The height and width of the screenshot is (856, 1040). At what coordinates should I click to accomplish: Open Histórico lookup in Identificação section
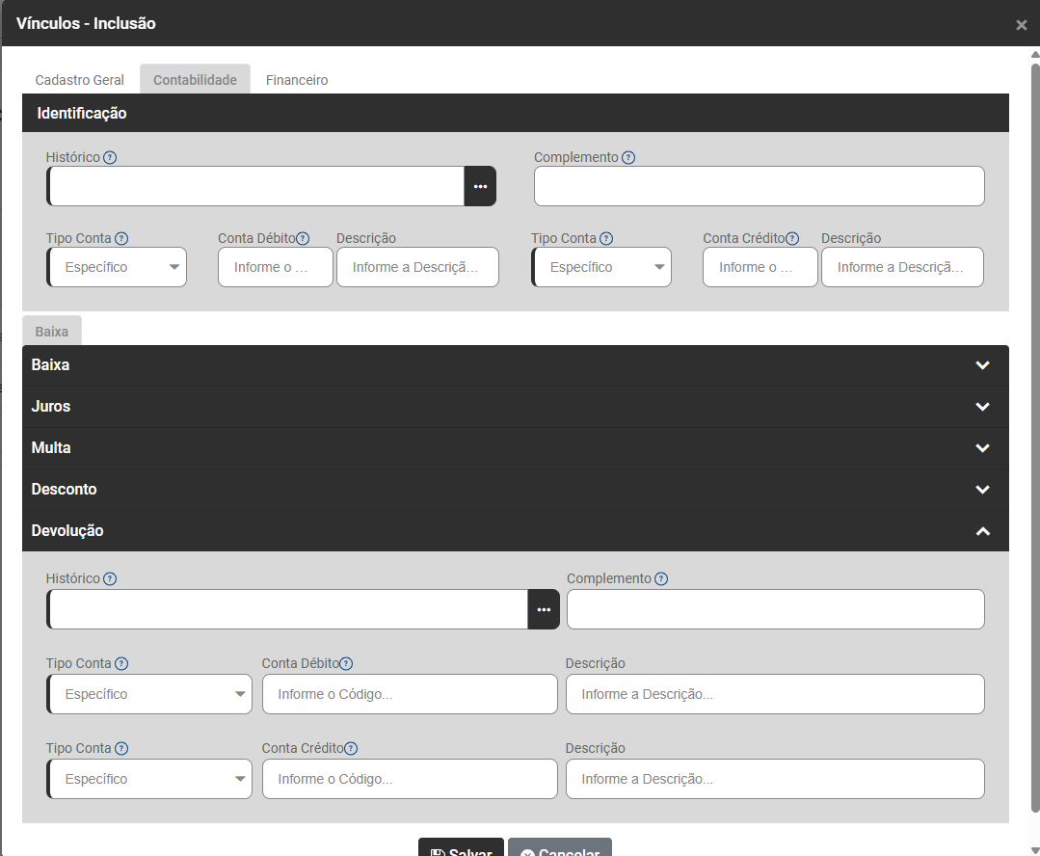[x=480, y=186]
